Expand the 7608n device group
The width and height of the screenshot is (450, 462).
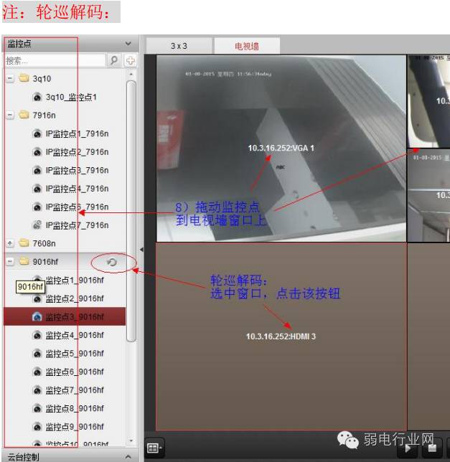10,243
